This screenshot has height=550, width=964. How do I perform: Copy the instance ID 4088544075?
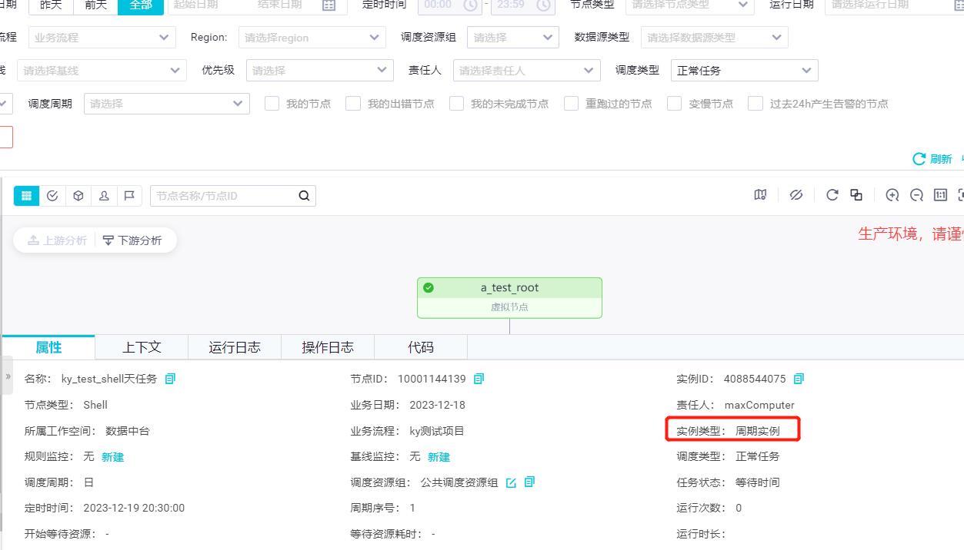[799, 379]
